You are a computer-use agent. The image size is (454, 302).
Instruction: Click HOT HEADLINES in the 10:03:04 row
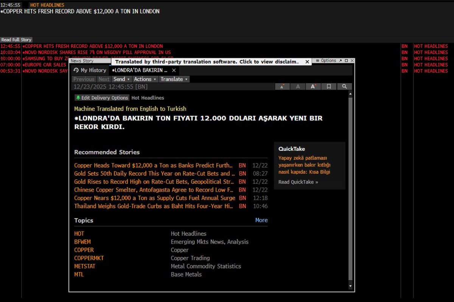[x=431, y=52]
